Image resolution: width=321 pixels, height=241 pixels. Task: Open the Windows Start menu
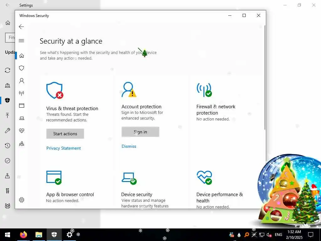point(8,235)
